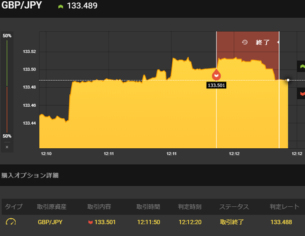
Task: Click the 133.50 price axis label
Action: [29, 69]
